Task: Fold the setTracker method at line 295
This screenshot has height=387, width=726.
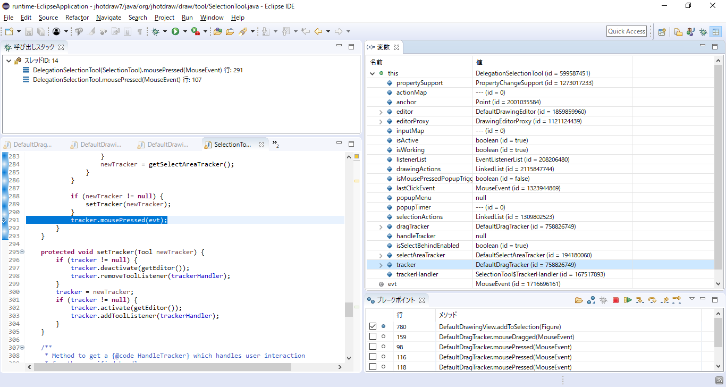Action: pyautogui.click(x=22, y=252)
